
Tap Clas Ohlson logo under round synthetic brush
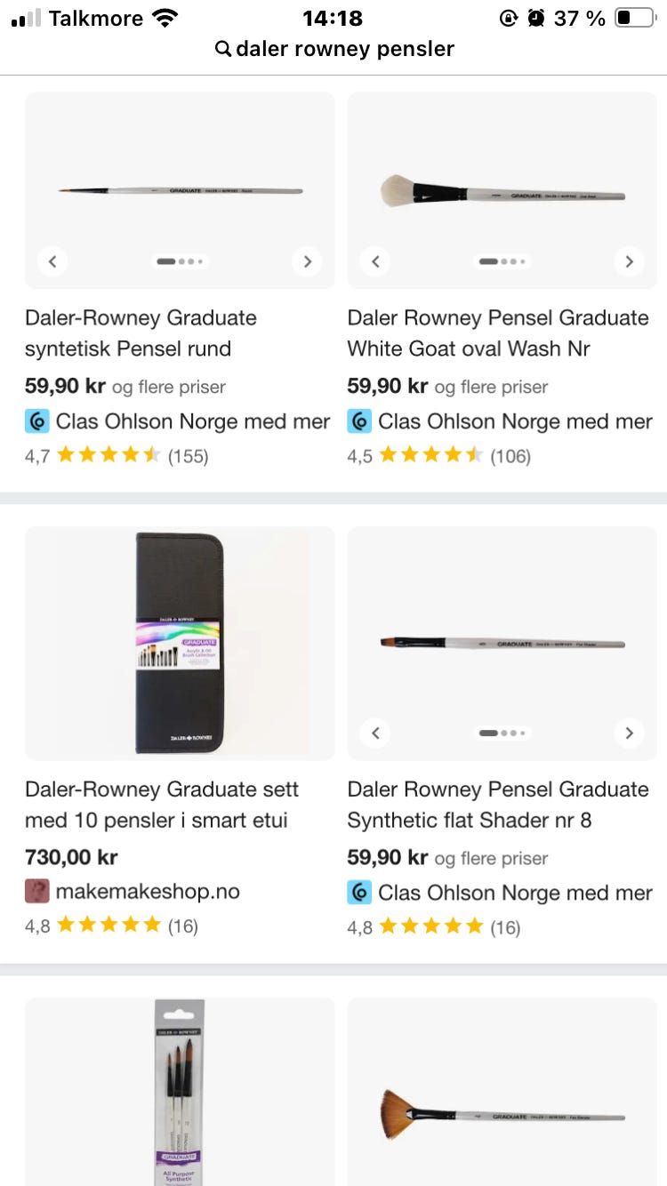[x=37, y=421]
